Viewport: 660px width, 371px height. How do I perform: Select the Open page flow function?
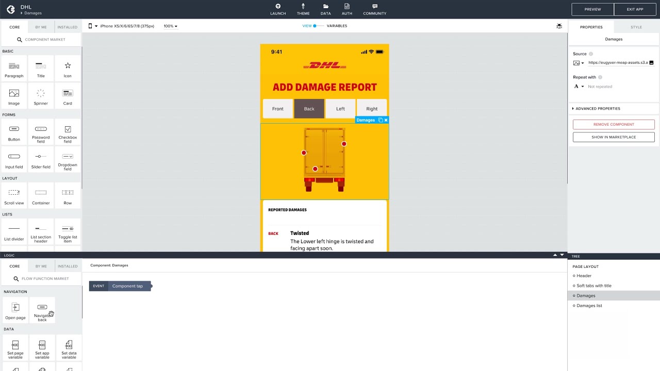click(x=15, y=311)
